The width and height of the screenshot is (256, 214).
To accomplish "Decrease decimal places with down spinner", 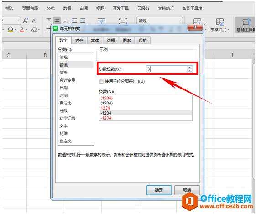I will point(190,70).
